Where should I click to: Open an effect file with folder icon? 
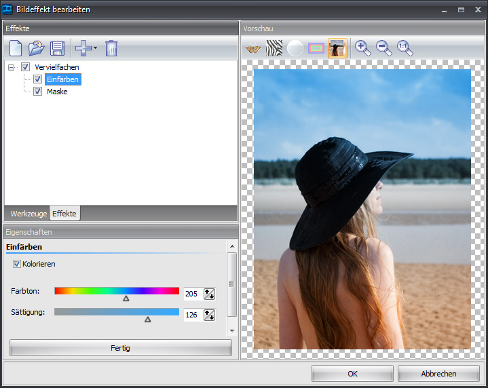point(37,48)
